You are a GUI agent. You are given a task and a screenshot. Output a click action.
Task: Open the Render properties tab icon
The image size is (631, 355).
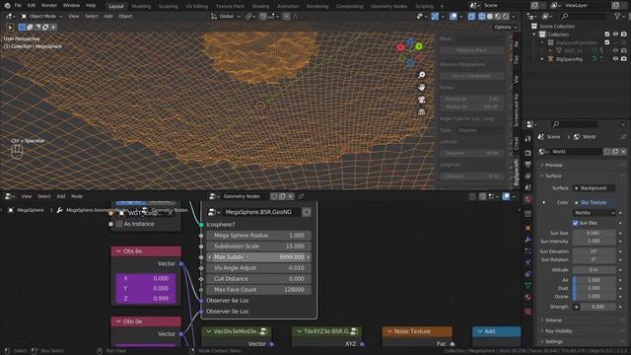528,154
